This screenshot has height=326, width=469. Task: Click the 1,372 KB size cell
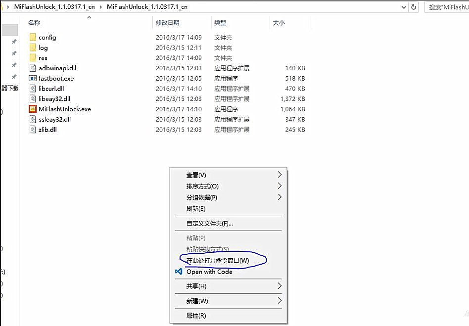293,99
